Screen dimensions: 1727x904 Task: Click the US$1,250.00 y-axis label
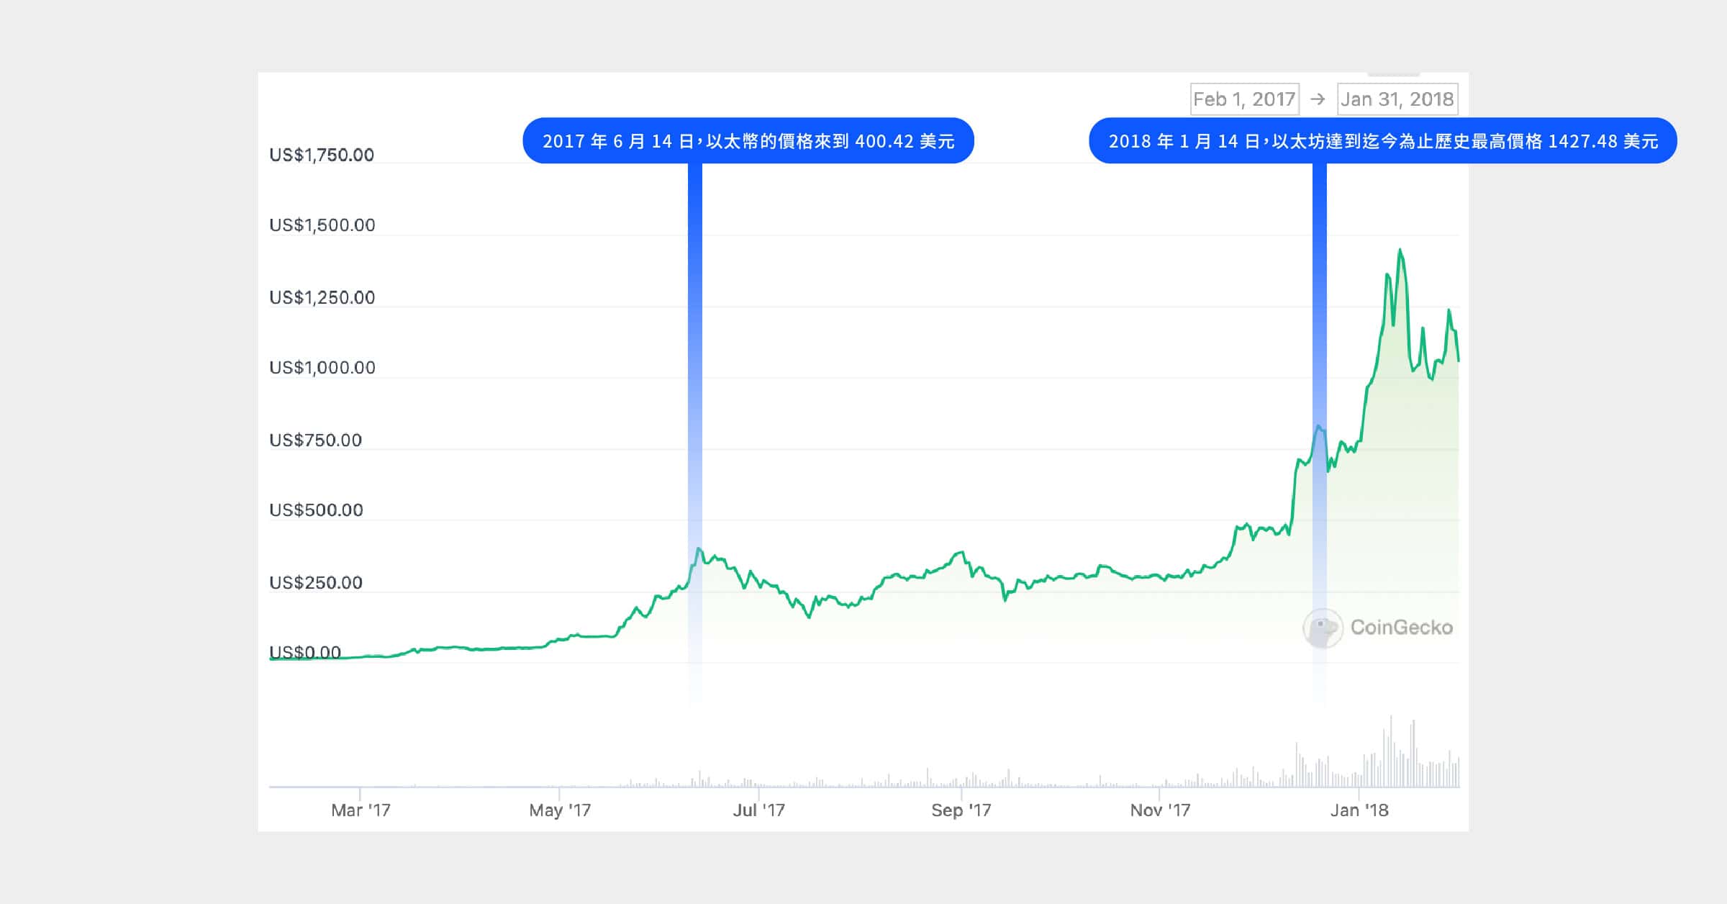coord(322,297)
